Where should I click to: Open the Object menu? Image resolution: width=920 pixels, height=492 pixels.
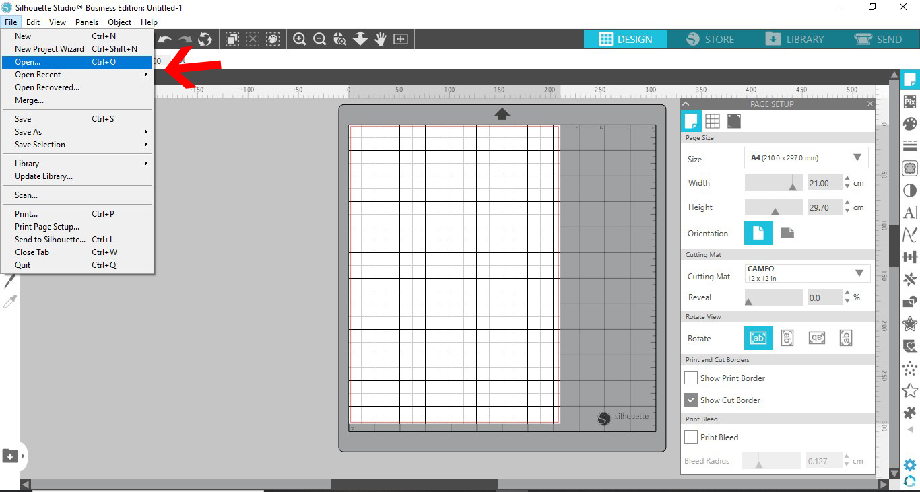point(120,22)
